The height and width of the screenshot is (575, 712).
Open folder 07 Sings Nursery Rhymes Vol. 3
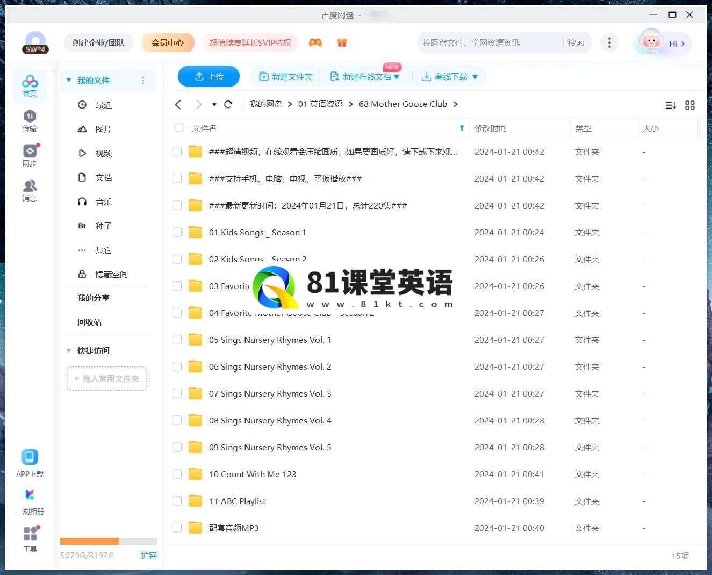[270, 393]
